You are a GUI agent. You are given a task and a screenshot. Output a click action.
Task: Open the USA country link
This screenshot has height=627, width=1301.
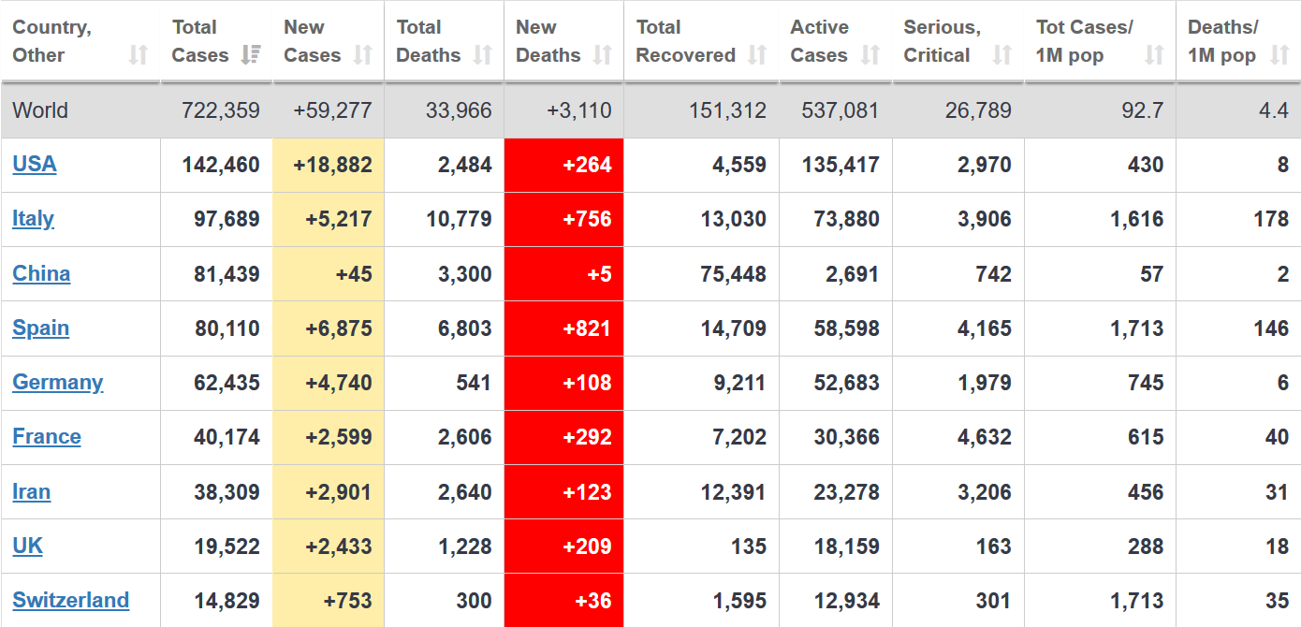35,165
